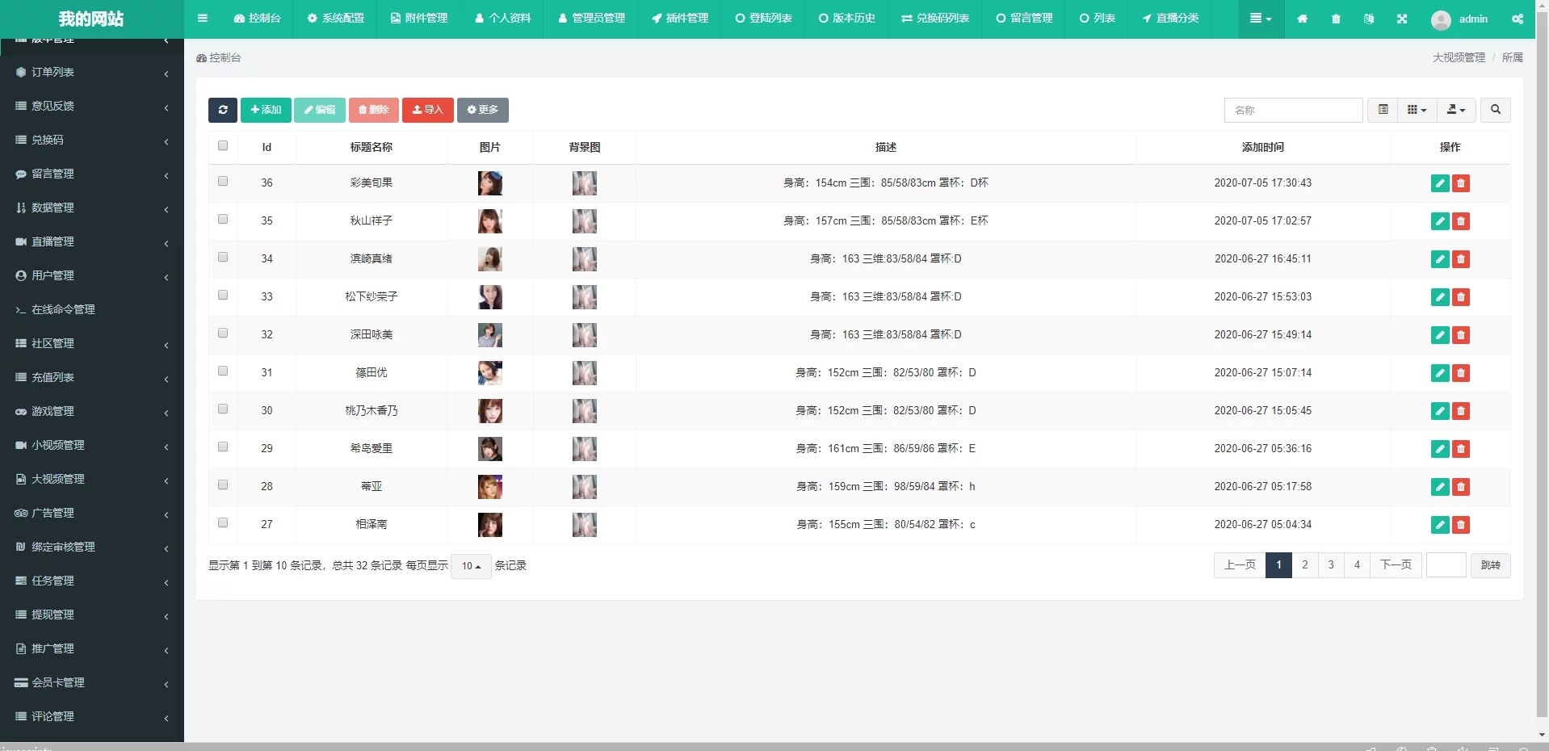Go to page 2 in pagination
This screenshot has width=1549, height=751.
pos(1304,565)
